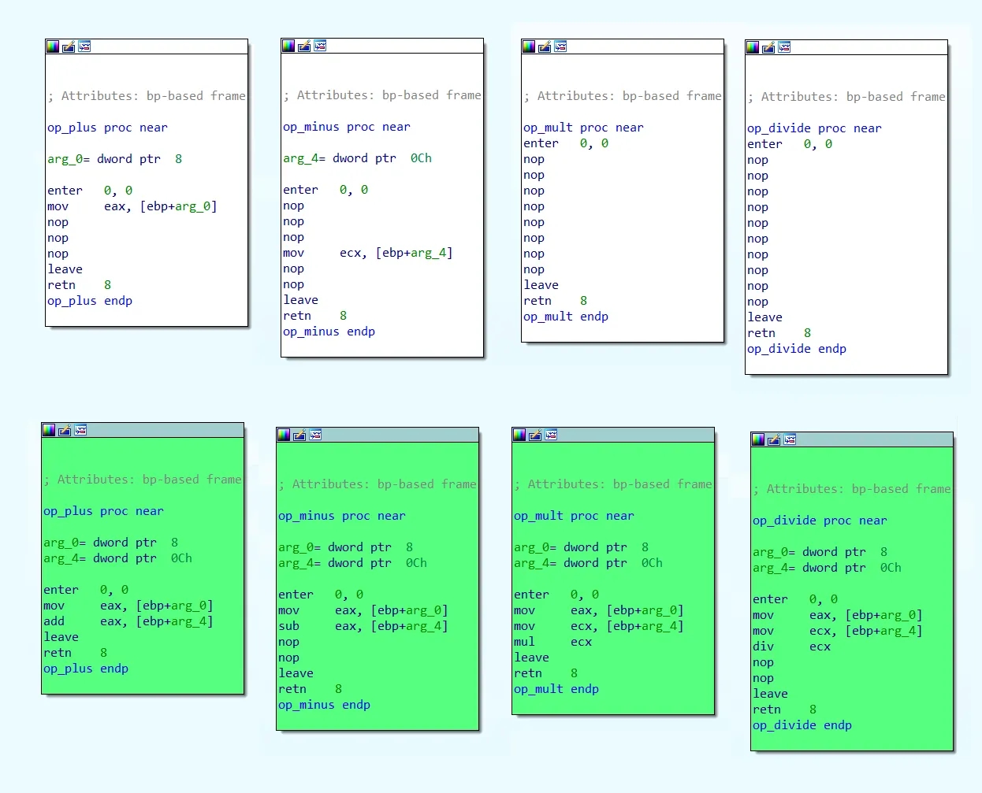Click xrefs icon on white op_plus node

pos(84,46)
